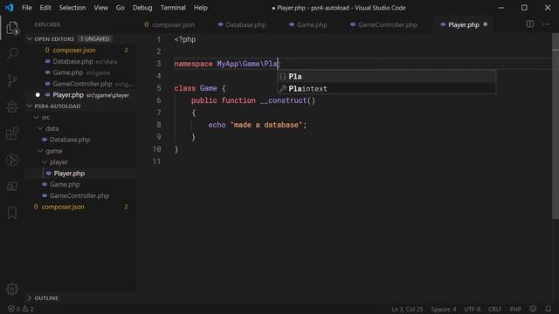Switch to the GameController.php tab
The width and height of the screenshot is (559, 314).
[384, 24]
